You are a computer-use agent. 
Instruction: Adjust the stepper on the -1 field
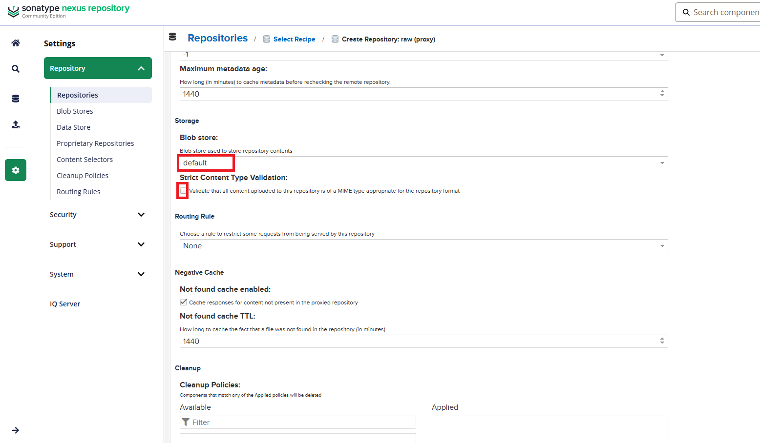pyautogui.click(x=662, y=54)
